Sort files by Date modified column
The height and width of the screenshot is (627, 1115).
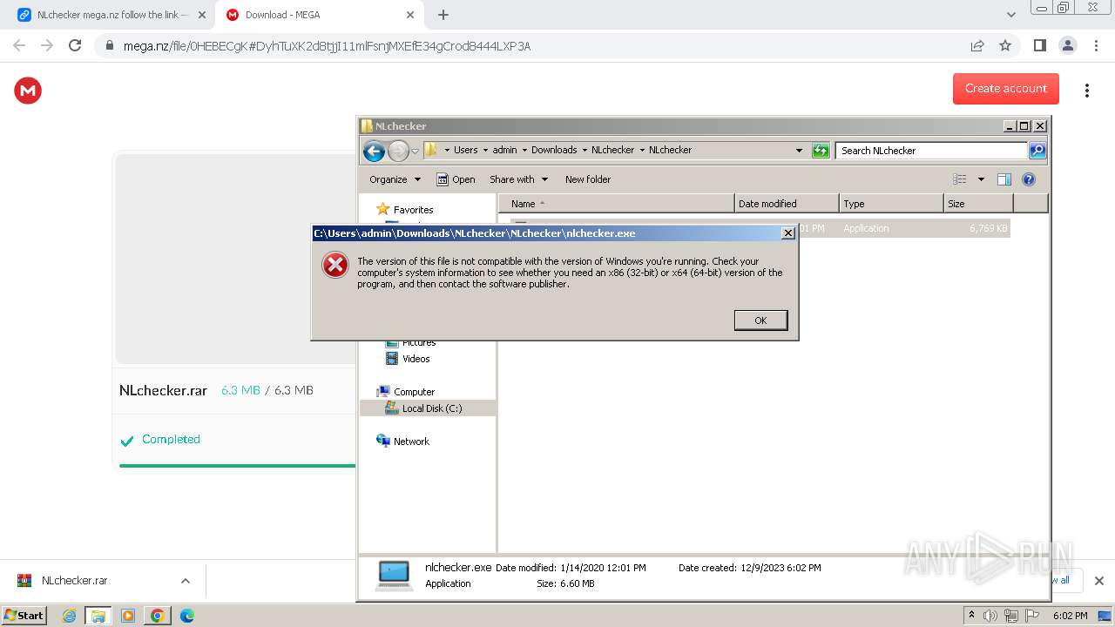[787, 204]
